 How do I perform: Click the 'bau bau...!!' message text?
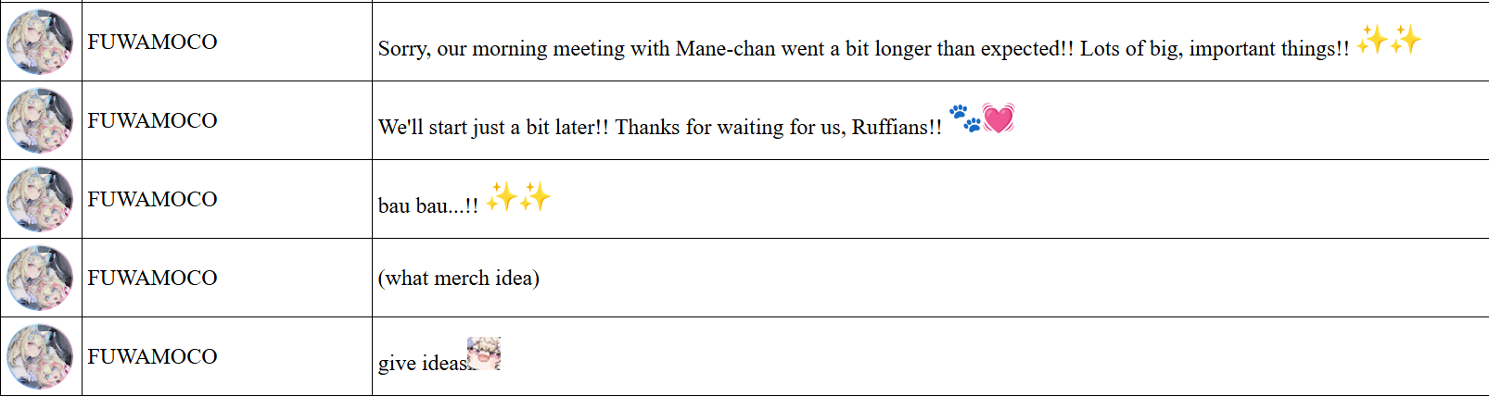[x=427, y=206]
